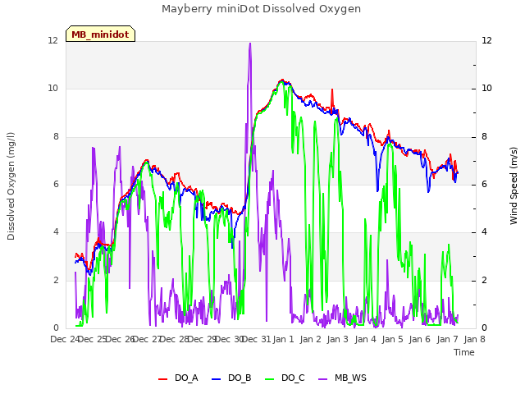The height and width of the screenshot is (394, 525).
Task: Click the red DO_A spike near Jan 3
Action: (331, 89)
